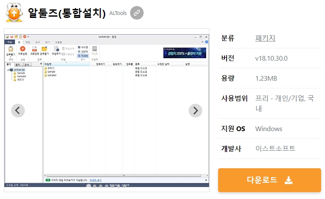The image size is (325, 199).
Task: Select the Sample folder in file list
Action: 50,72
